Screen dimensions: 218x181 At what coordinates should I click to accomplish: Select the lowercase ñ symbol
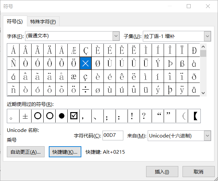point(13,89)
